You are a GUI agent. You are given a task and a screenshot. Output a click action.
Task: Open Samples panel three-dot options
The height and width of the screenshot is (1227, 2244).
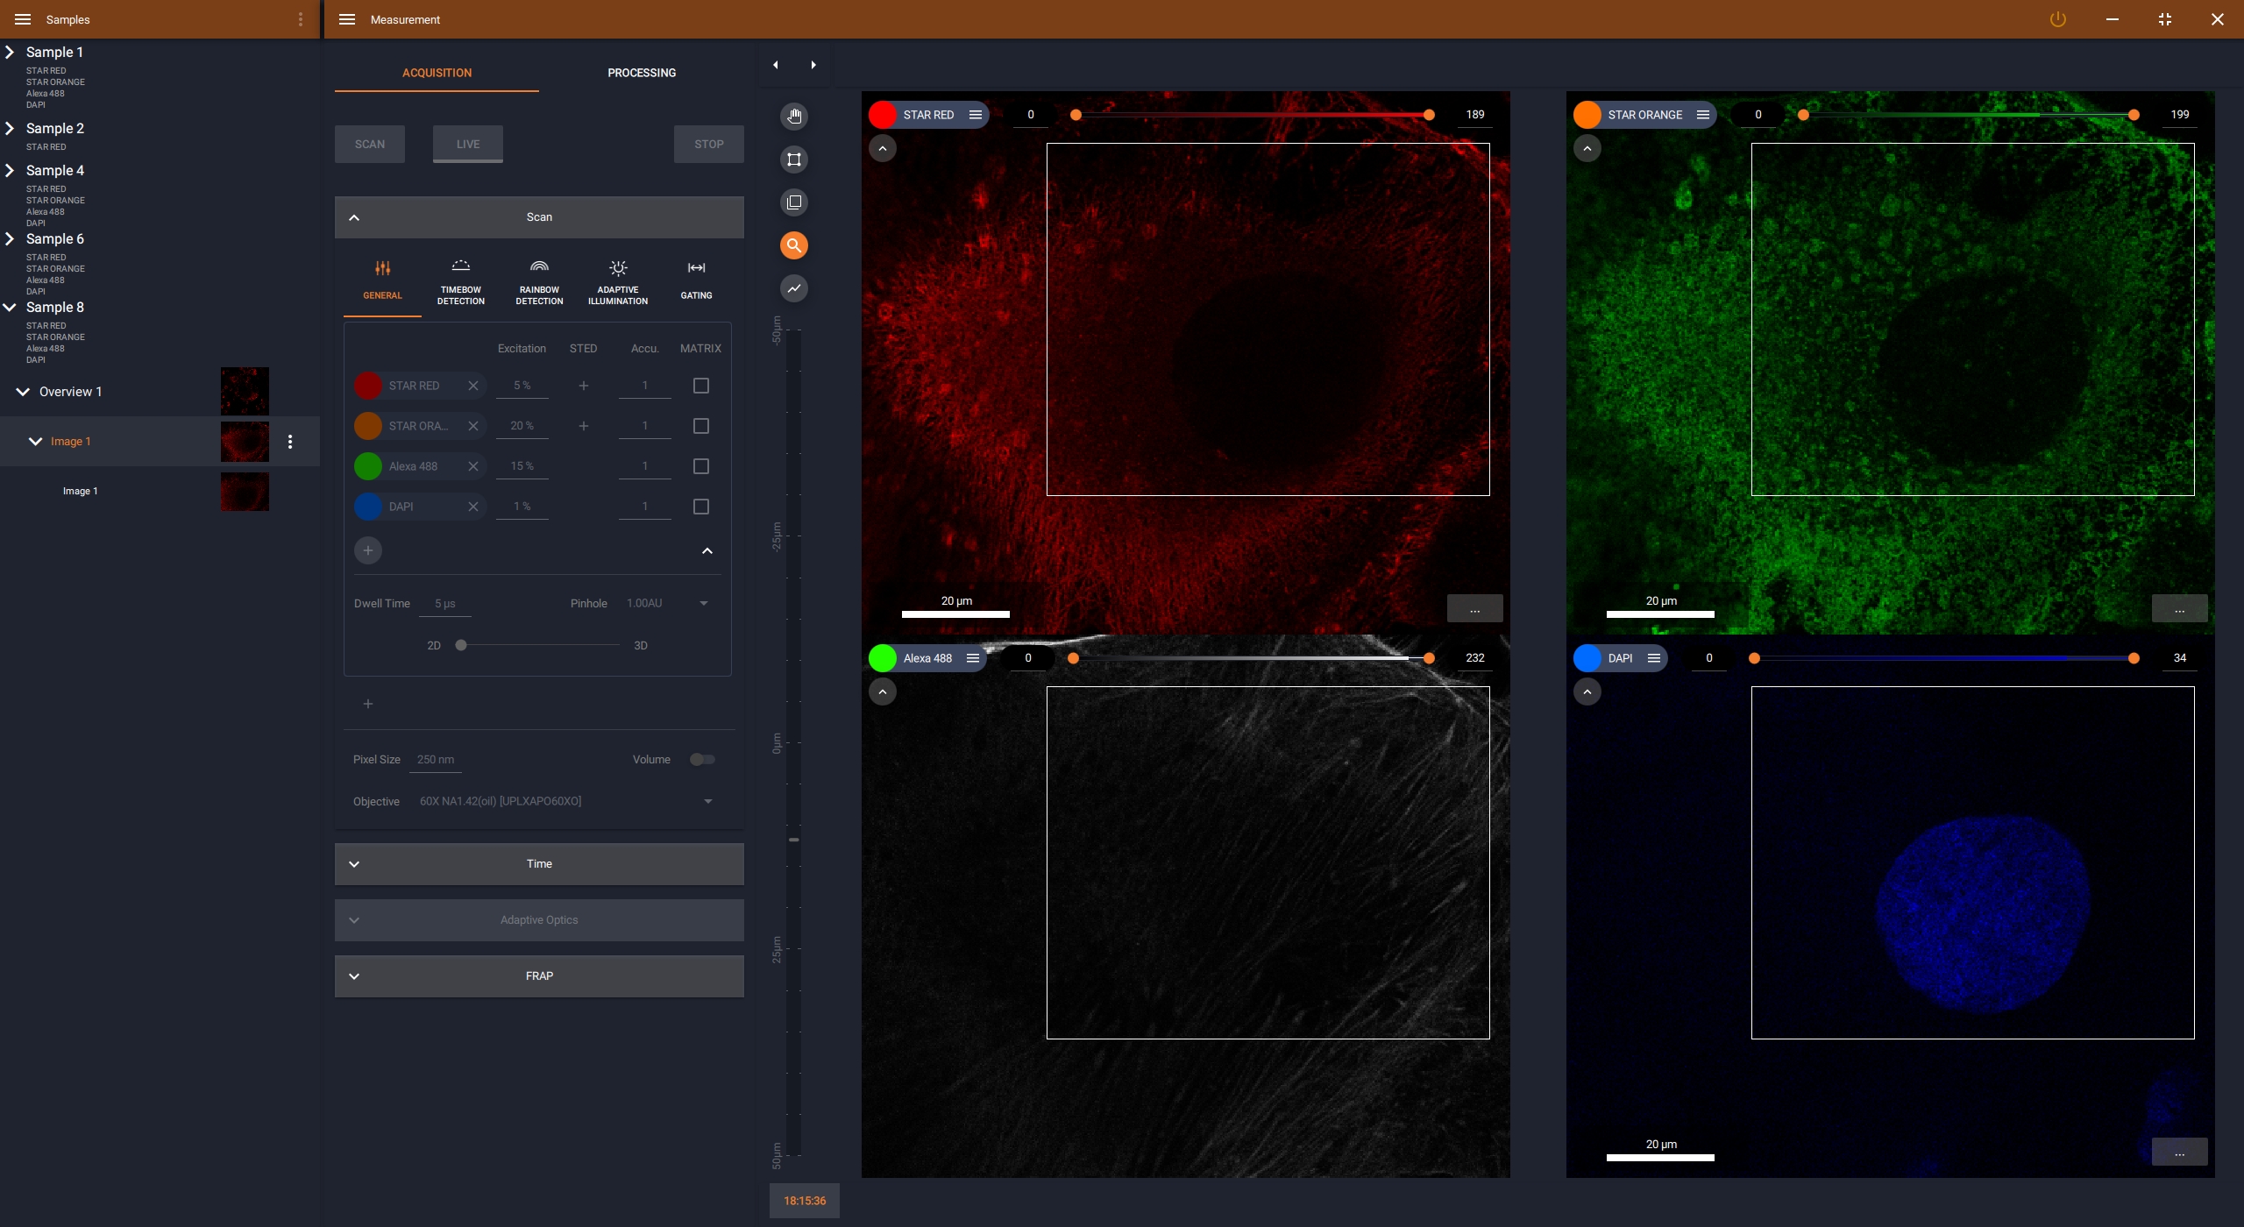tap(301, 19)
